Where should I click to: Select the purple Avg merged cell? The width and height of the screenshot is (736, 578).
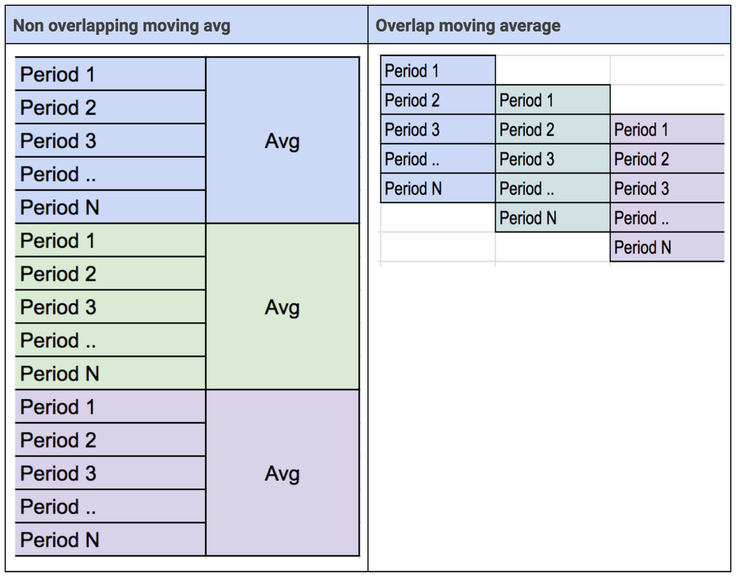(282, 473)
